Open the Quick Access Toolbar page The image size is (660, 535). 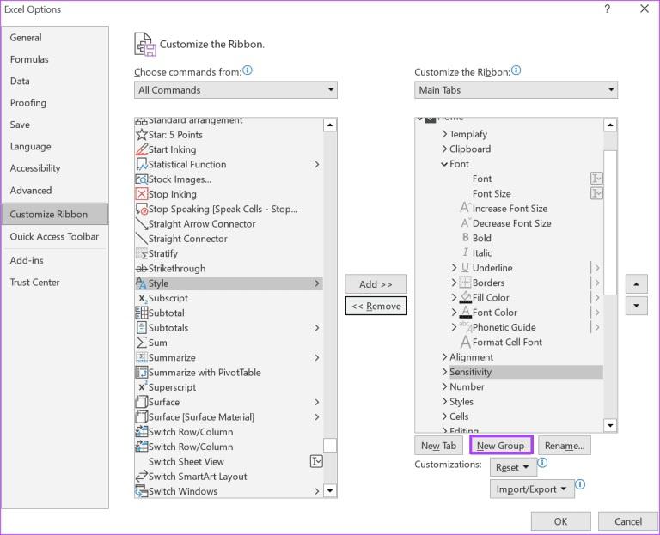pos(54,236)
